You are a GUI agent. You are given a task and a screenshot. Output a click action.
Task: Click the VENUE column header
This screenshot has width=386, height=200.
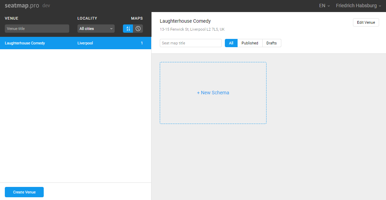[x=12, y=18]
